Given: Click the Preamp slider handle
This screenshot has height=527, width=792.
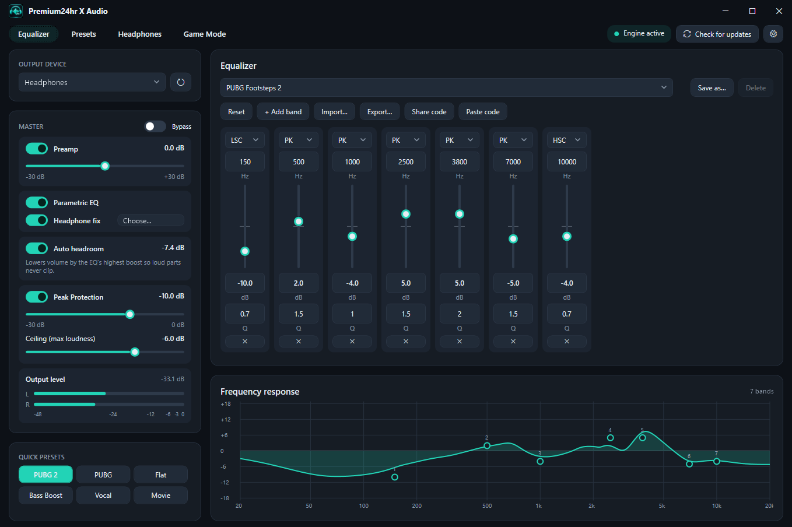Looking at the screenshot, I should point(105,166).
